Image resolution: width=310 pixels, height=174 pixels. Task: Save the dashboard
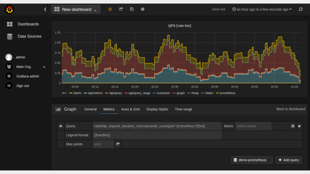tap(132, 9)
